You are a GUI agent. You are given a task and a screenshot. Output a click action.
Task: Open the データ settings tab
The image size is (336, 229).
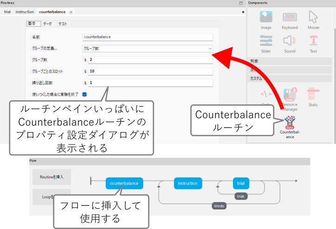click(x=48, y=24)
